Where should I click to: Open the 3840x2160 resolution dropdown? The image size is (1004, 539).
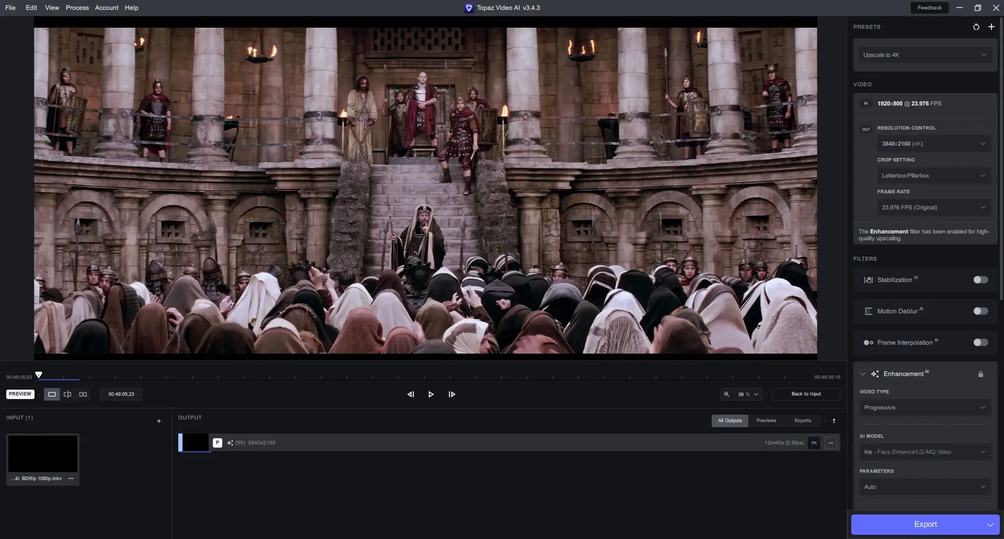pyautogui.click(x=934, y=144)
